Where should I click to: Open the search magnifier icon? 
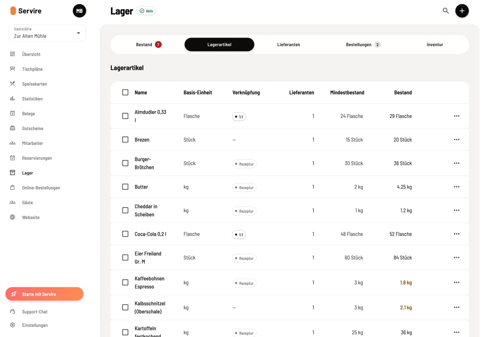[x=446, y=11]
